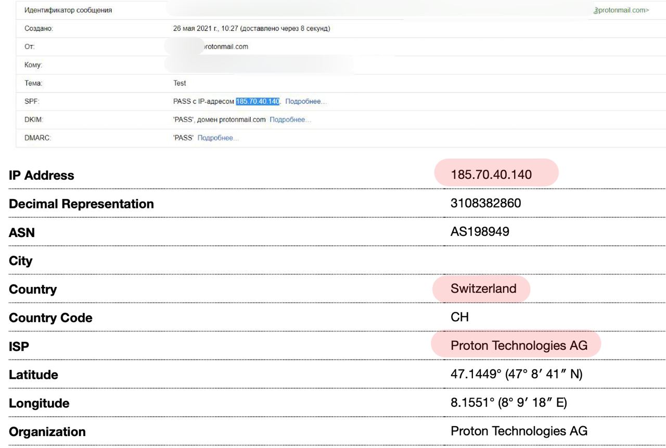
Task: Click the ASN value AS198949
Action: [x=480, y=232]
